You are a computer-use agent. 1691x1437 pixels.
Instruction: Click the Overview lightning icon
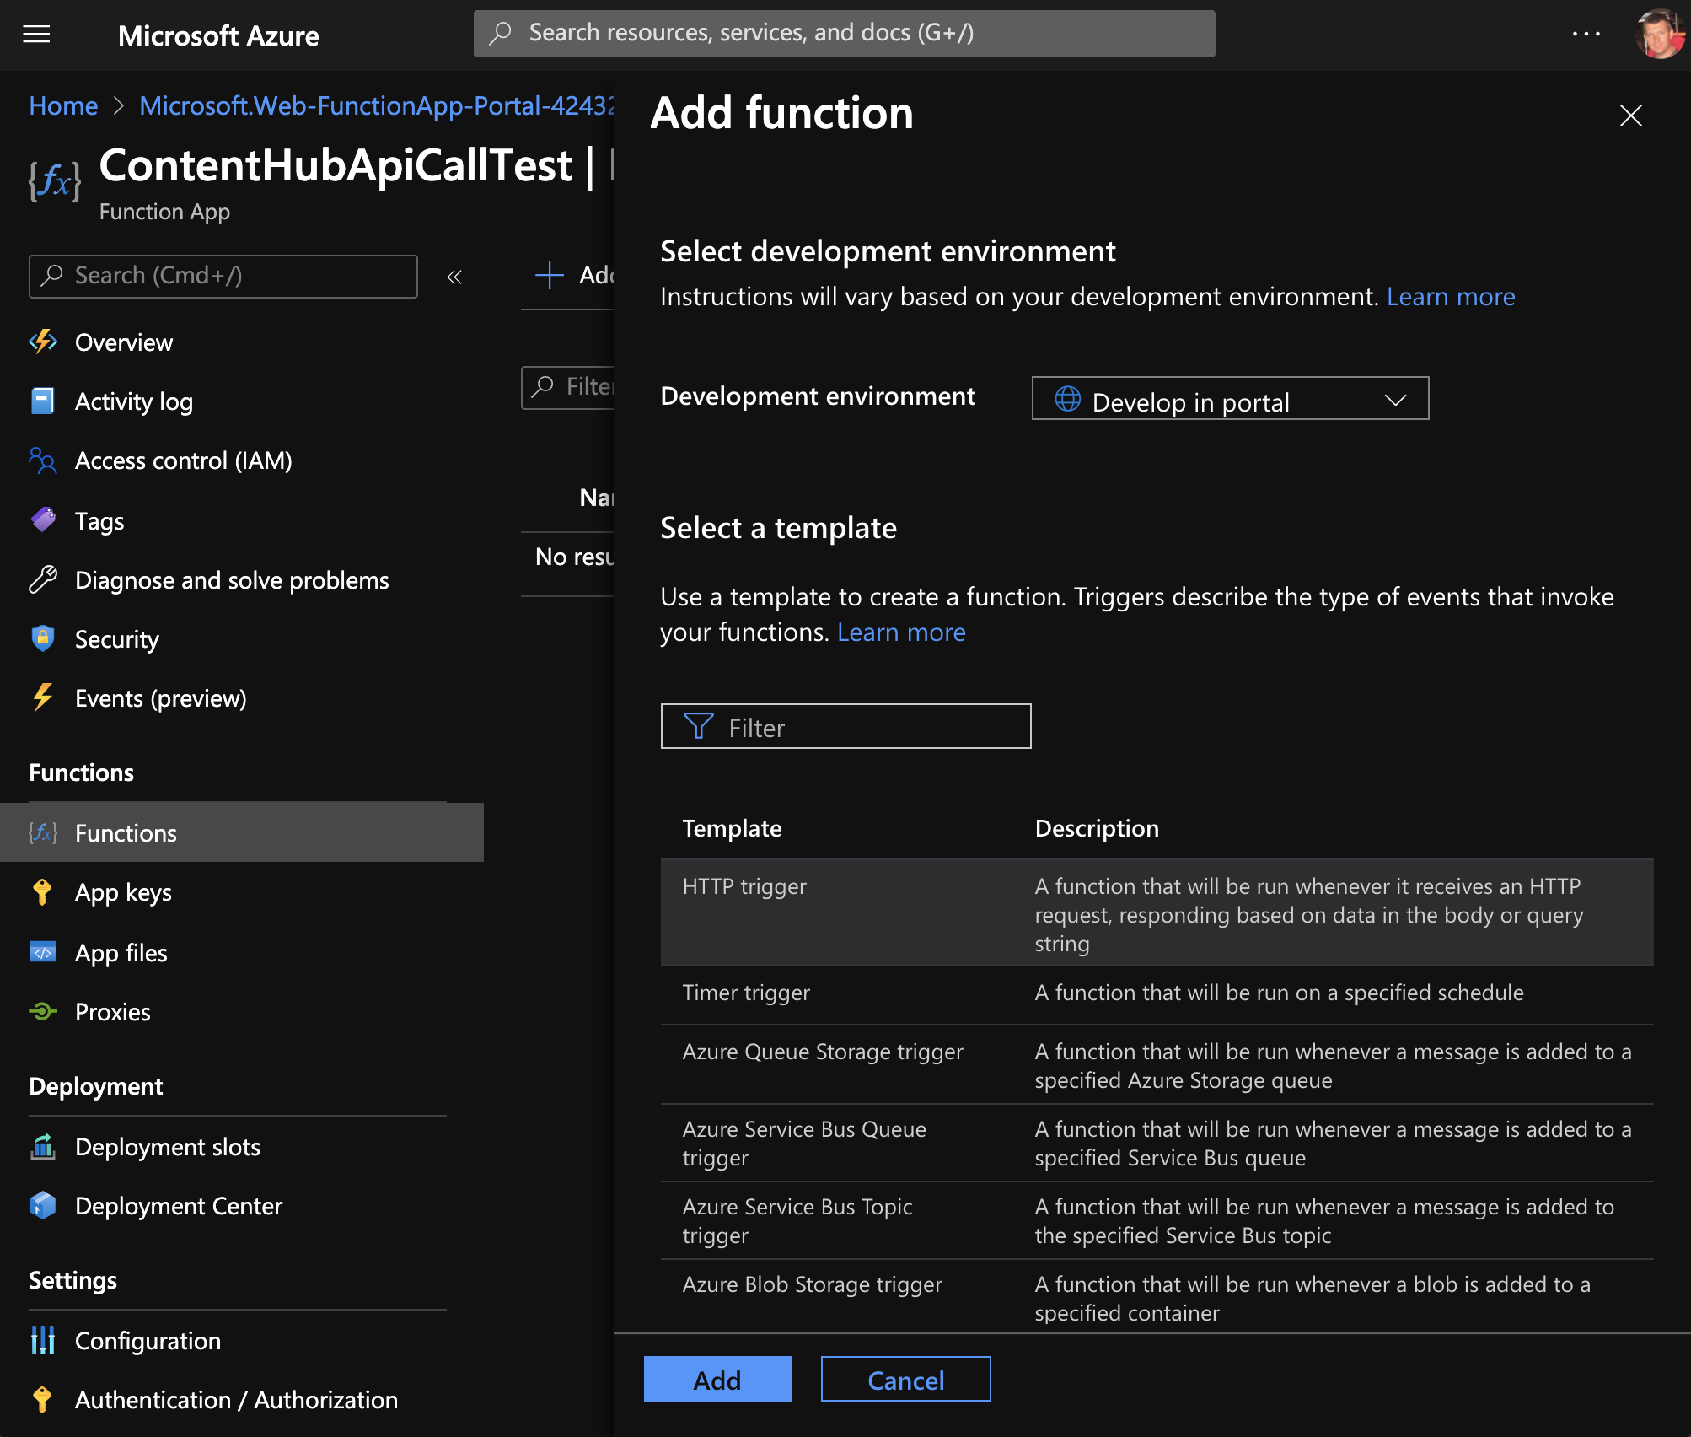(x=43, y=342)
